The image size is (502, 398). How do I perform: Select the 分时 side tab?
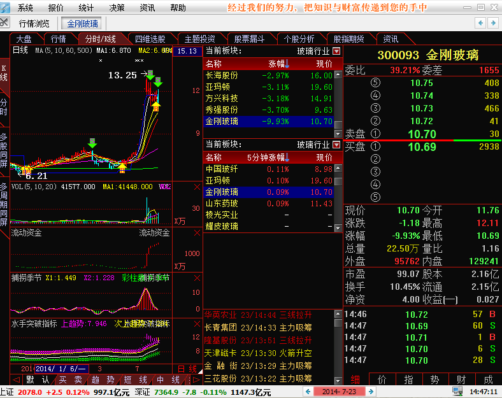4,106
